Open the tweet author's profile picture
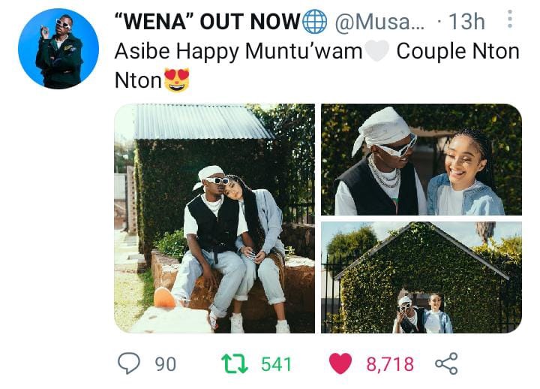Viewport: 540px width, 389px height. point(58,49)
